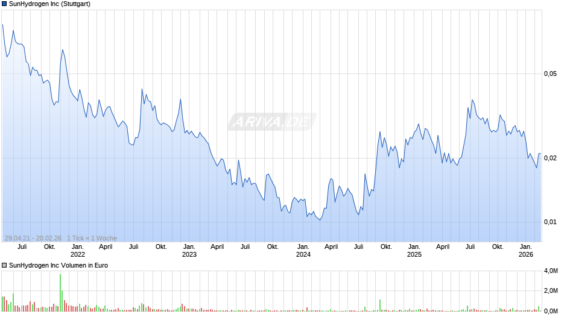Click the '1 Tick = 1 Woche' text

point(92,238)
